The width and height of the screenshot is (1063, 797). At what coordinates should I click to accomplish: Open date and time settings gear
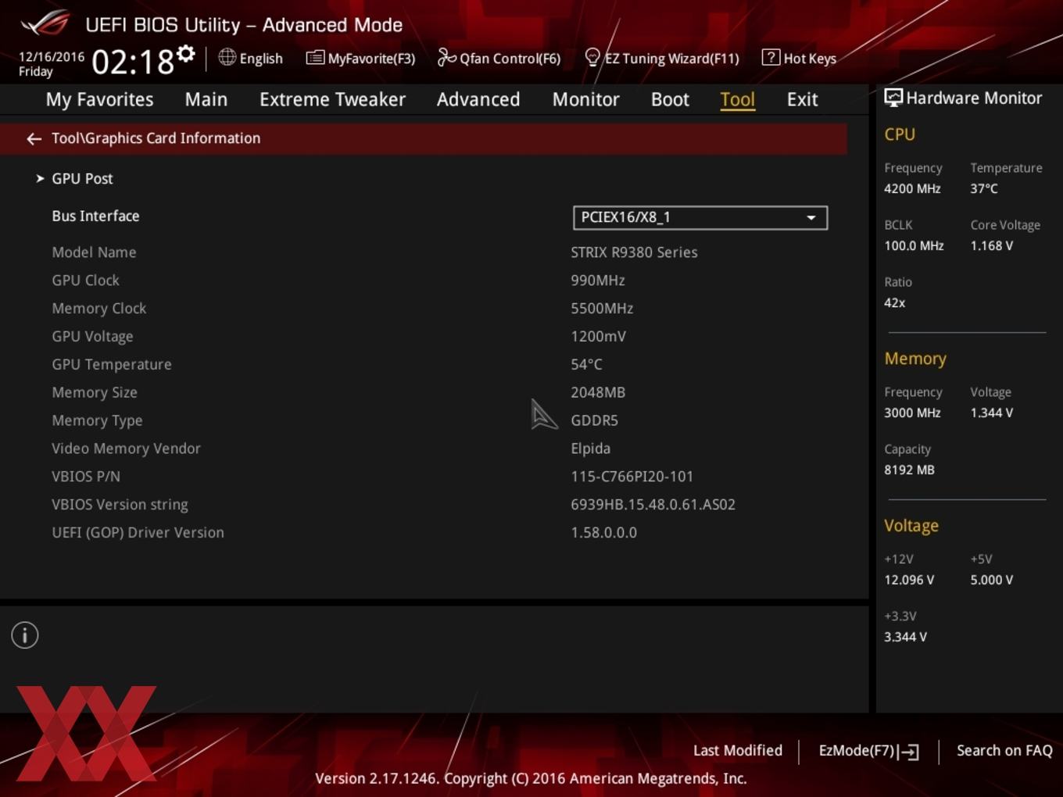[x=186, y=53]
